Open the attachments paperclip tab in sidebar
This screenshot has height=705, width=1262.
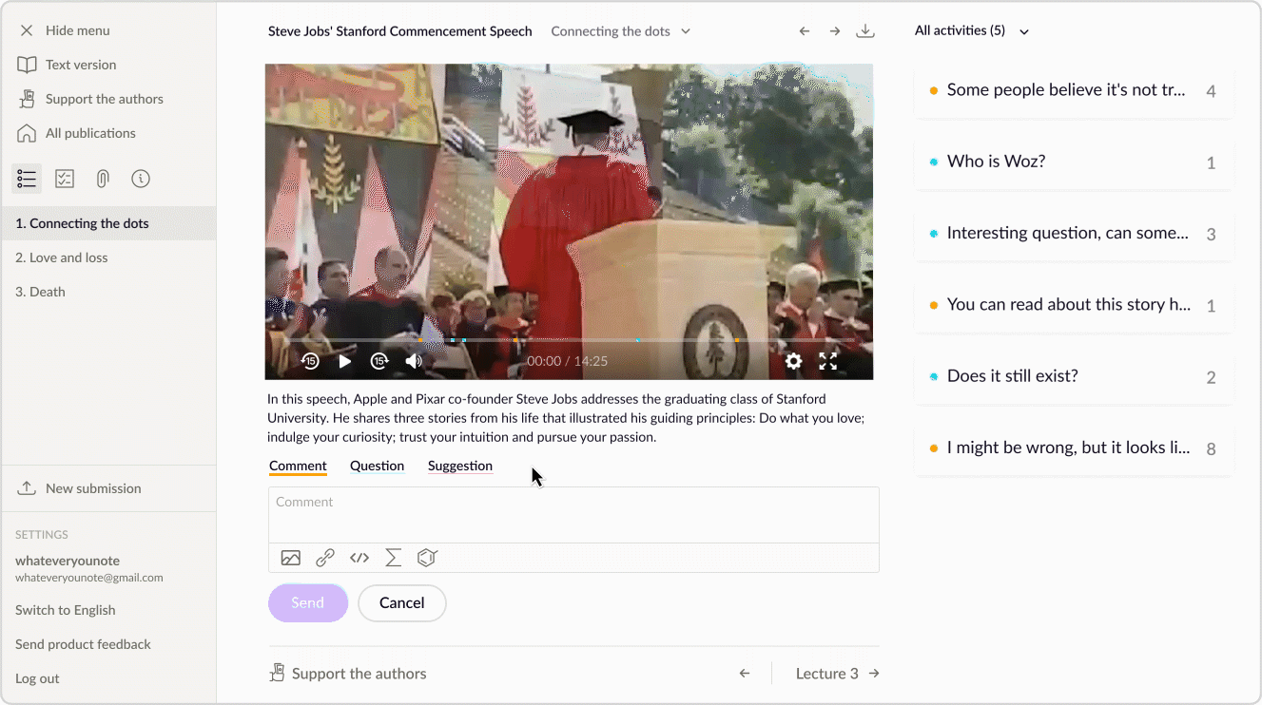(103, 179)
